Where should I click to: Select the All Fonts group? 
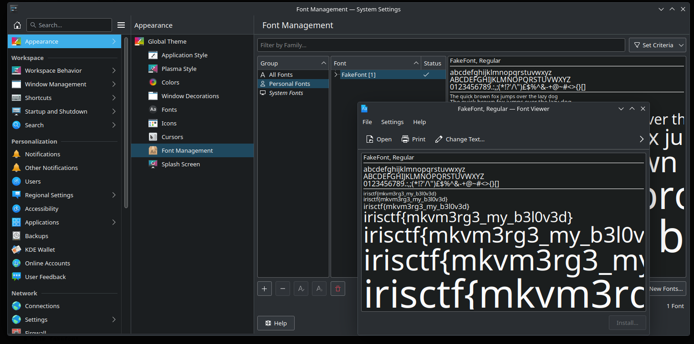[x=293, y=75]
